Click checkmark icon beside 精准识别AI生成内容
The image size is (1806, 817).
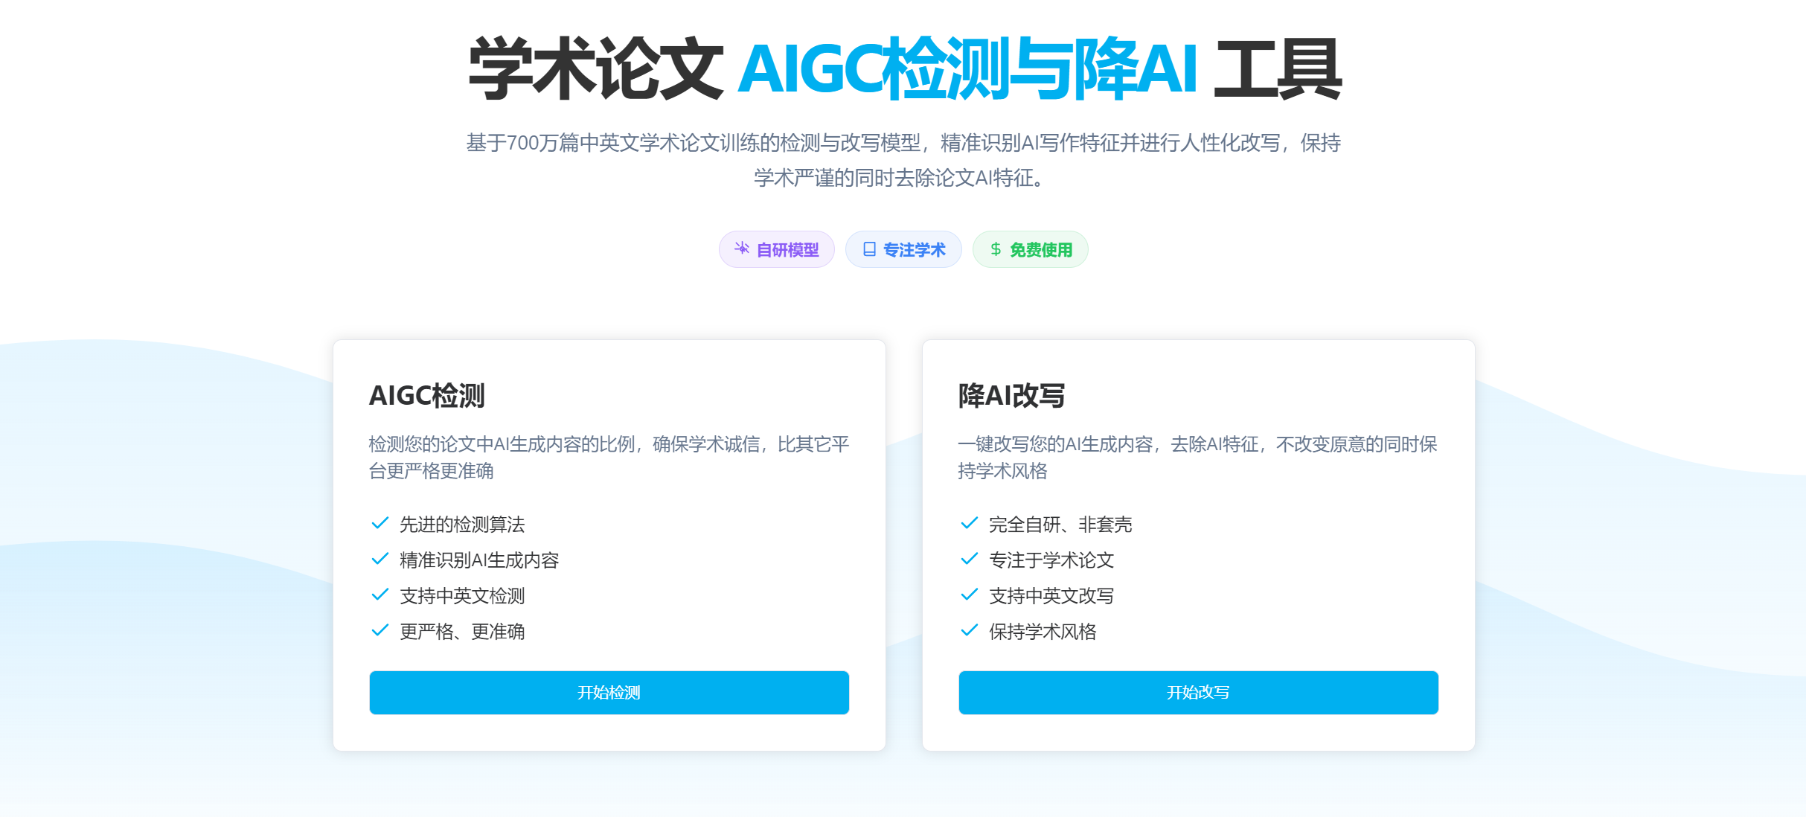[x=380, y=559]
